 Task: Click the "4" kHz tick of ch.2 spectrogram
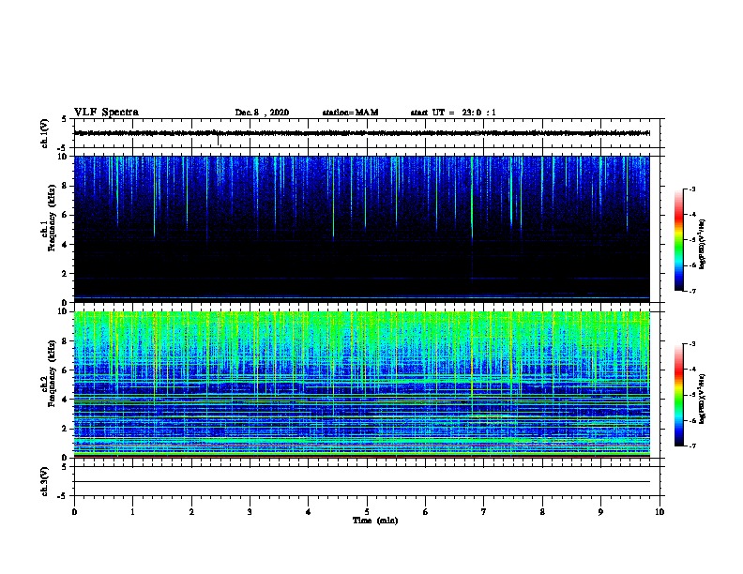(x=66, y=400)
